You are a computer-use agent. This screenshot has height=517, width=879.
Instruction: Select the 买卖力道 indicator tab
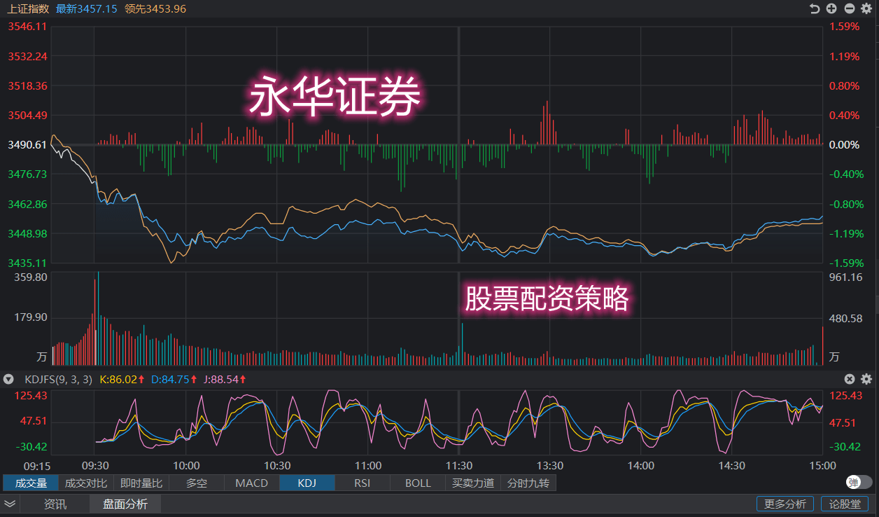pos(473,483)
